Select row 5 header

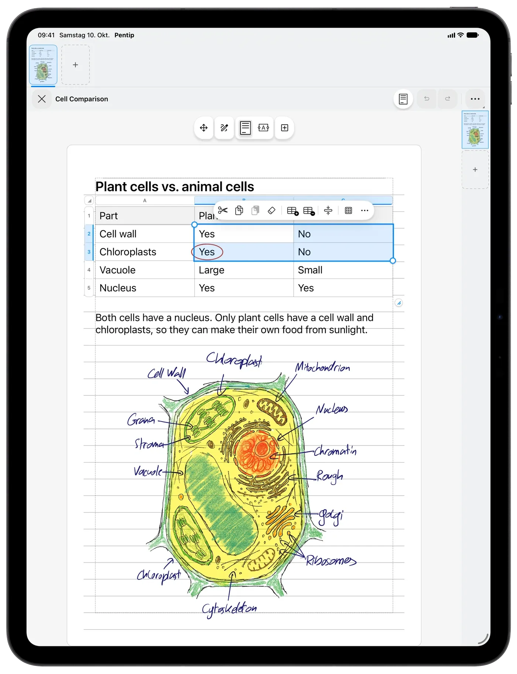(x=89, y=288)
